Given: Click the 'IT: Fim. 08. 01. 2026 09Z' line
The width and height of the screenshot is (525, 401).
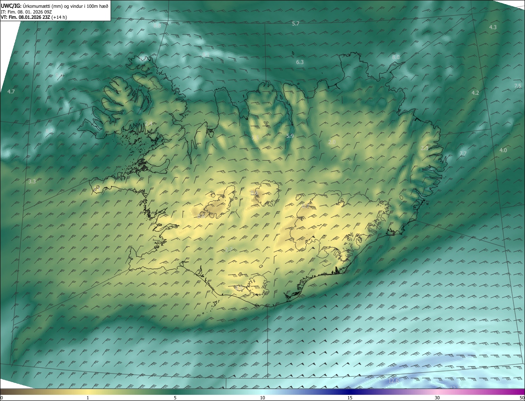Looking at the screenshot, I should point(26,12).
